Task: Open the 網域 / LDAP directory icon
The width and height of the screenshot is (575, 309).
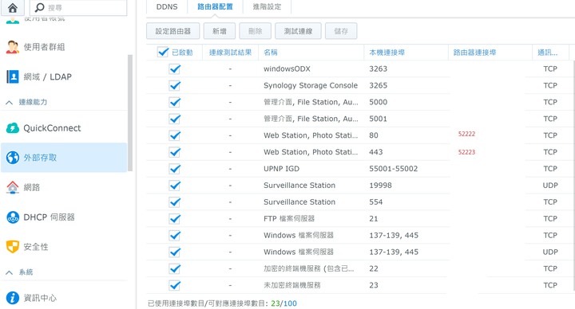Action: click(x=13, y=76)
